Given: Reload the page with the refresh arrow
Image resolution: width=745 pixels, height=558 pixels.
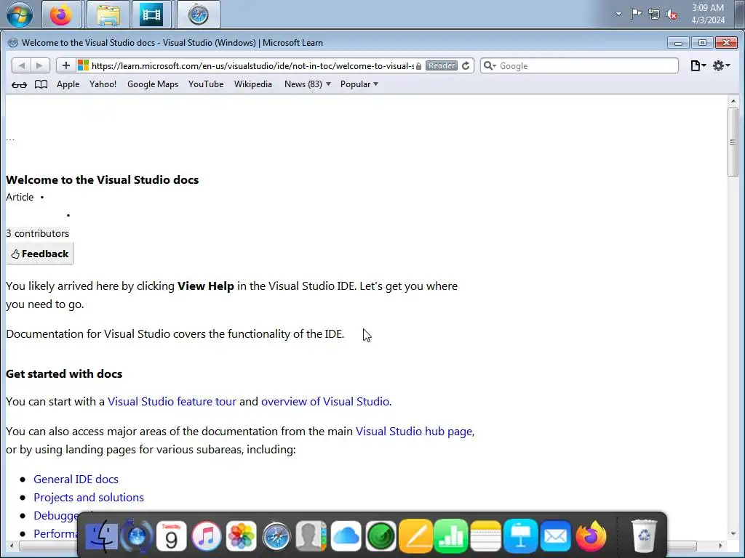Looking at the screenshot, I should click(466, 65).
